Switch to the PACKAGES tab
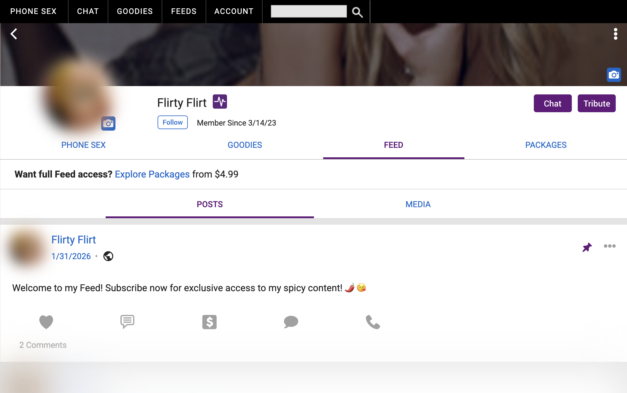Image resolution: width=627 pixels, height=393 pixels. pyautogui.click(x=546, y=145)
